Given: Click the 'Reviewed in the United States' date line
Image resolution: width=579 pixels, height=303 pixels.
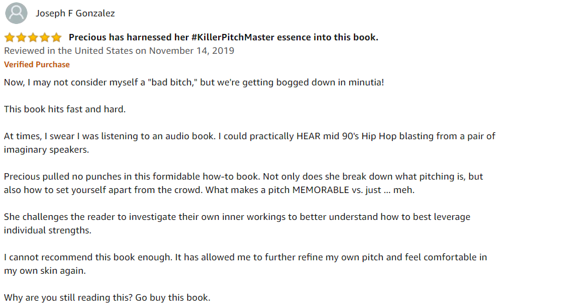Looking at the screenshot, I should pyautogui.click(x=119, y=51).
